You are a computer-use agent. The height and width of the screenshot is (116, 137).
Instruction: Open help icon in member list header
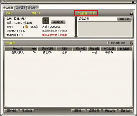pos(131,43)
